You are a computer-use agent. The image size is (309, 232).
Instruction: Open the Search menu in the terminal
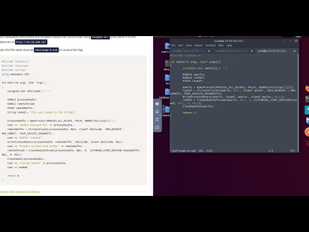point(198,46)
